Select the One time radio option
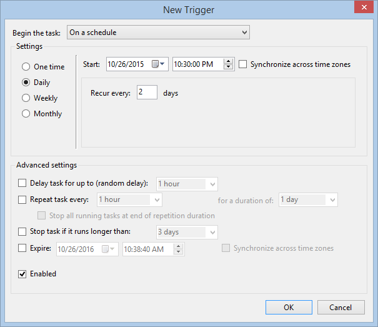The width and height of the screenshot is (378, 327). pos(26,67)
